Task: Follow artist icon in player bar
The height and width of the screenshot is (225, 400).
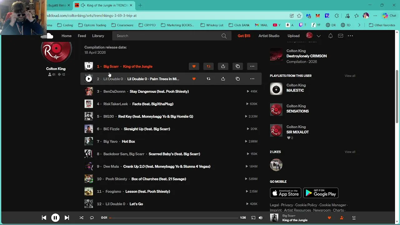Action: pyautogui.click(x=342, y=218)
